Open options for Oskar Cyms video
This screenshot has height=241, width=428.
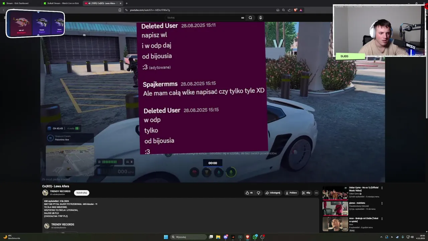click(382, 188)
